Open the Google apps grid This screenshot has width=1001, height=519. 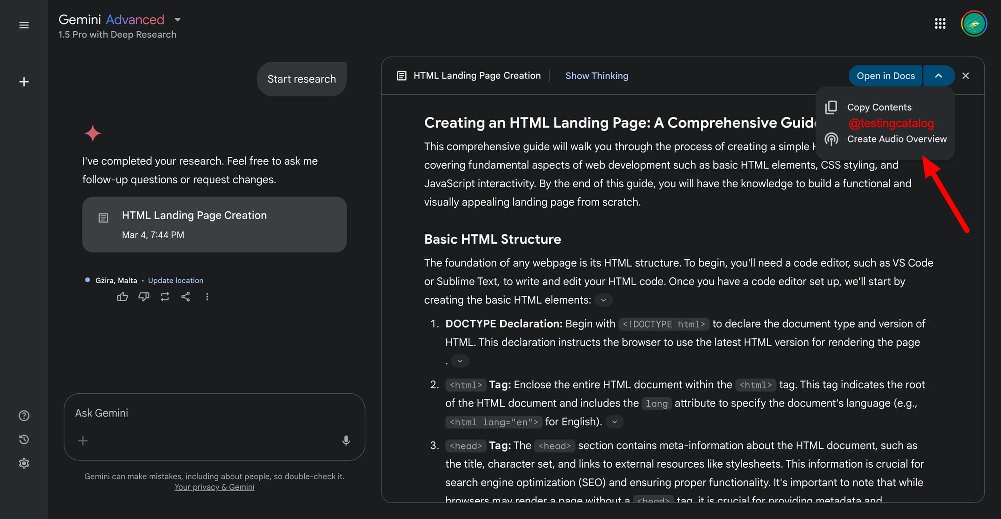[940, 24]
